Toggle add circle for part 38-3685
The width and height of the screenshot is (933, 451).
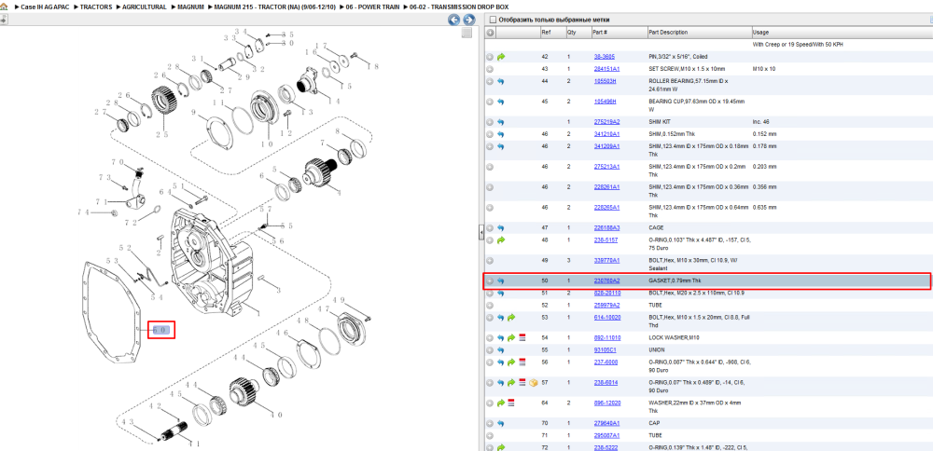(x=491, y=57)
